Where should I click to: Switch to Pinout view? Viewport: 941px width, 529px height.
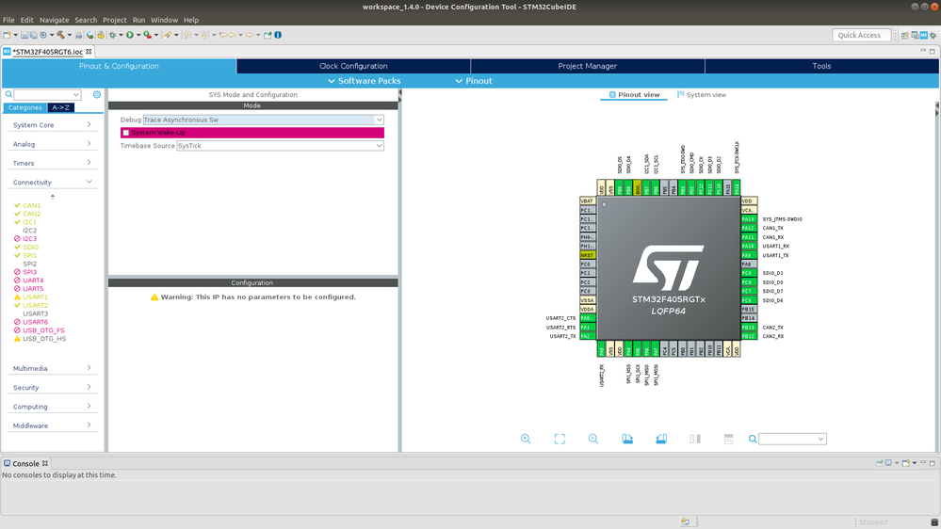634,95
